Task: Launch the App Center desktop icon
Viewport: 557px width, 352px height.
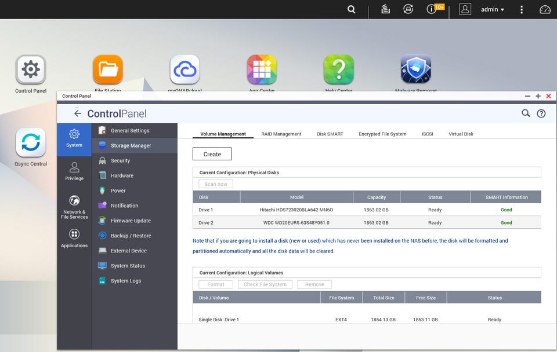Action: click(x=262, y=69)
